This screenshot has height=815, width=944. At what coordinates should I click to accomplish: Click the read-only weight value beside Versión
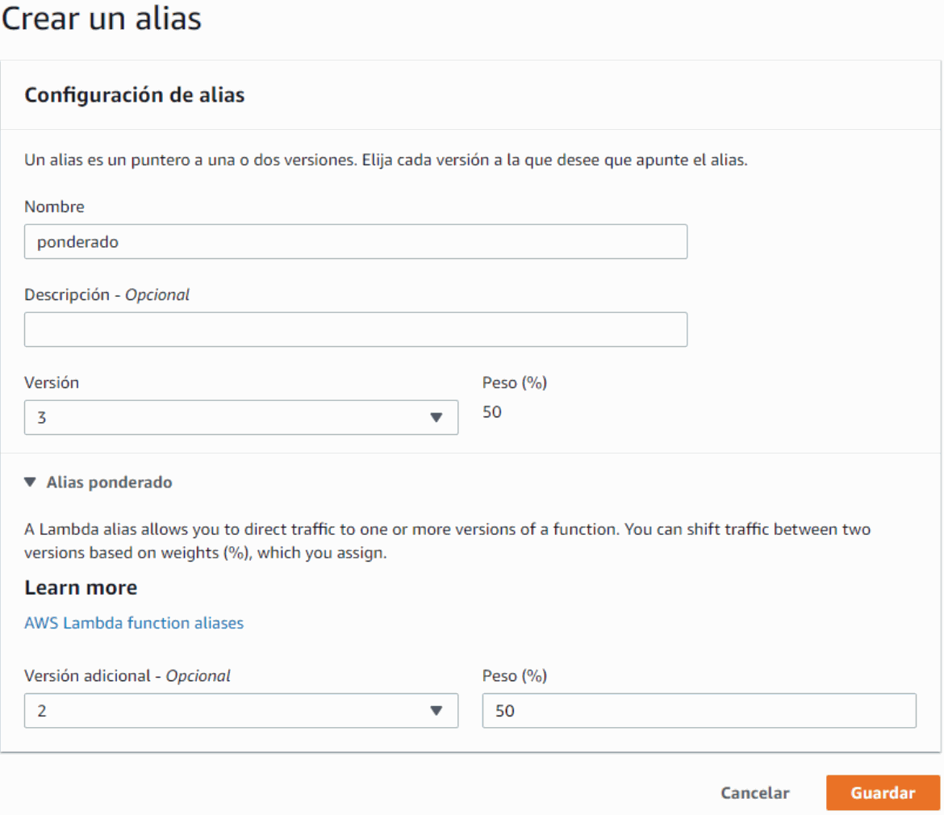click(492, 412)
